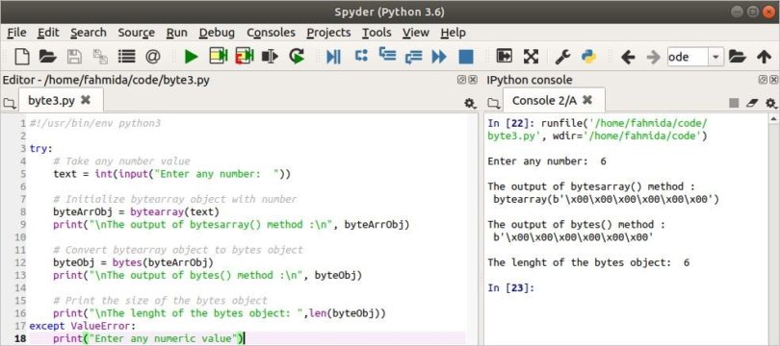780x346 pixels.
Task: Browse a working directory folder icon
Action: [738, 57]
